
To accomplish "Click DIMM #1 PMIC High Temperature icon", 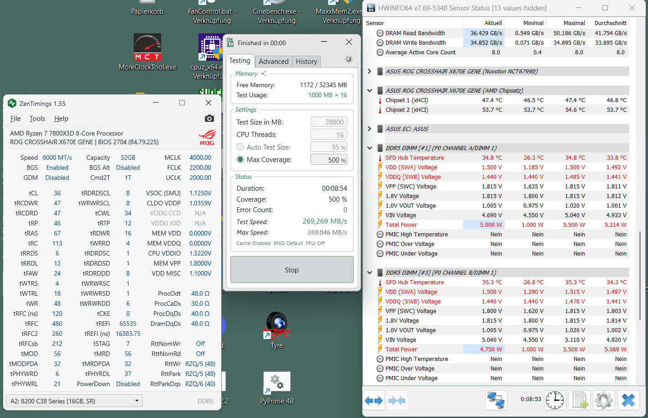I will [x=380, y=234].
